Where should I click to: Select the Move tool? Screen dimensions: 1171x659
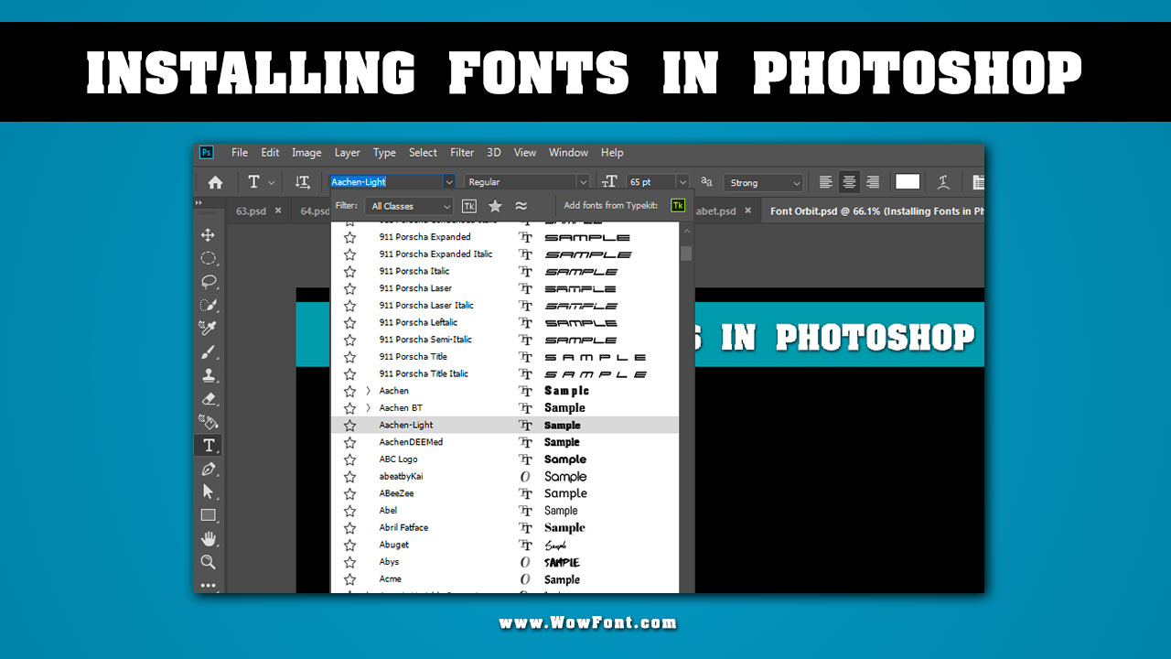click(x=209, y=235)
